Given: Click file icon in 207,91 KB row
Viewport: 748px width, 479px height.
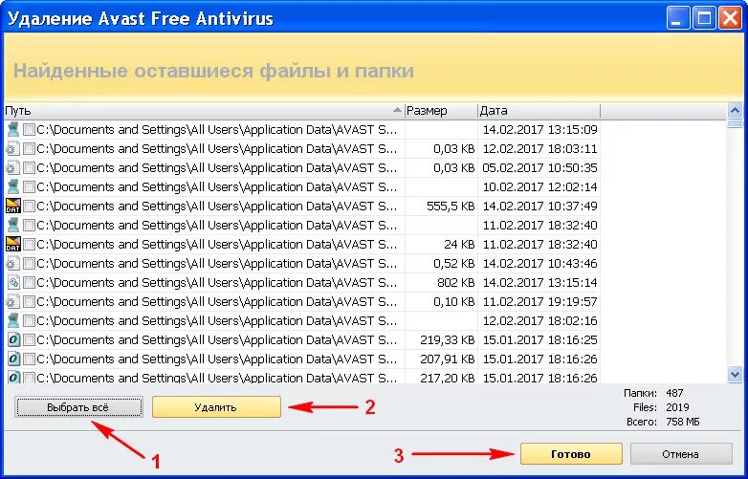Looking at the screenshot, I should [x=12, y=359].
